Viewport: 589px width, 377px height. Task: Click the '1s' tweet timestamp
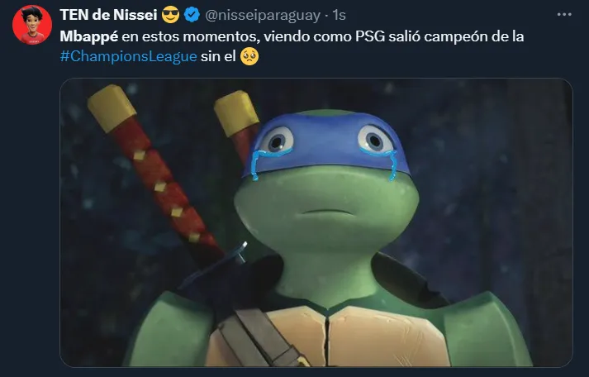(x=339, y=15)
